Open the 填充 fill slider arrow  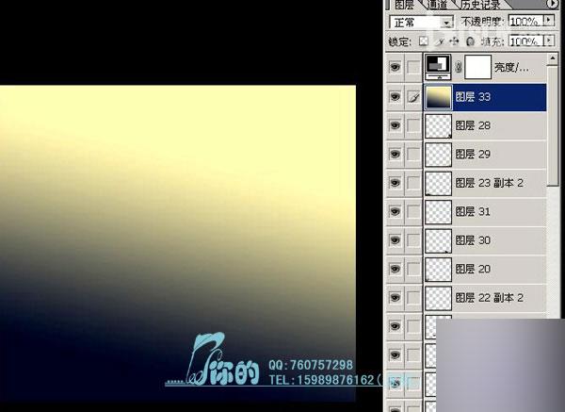coord(549,41)
